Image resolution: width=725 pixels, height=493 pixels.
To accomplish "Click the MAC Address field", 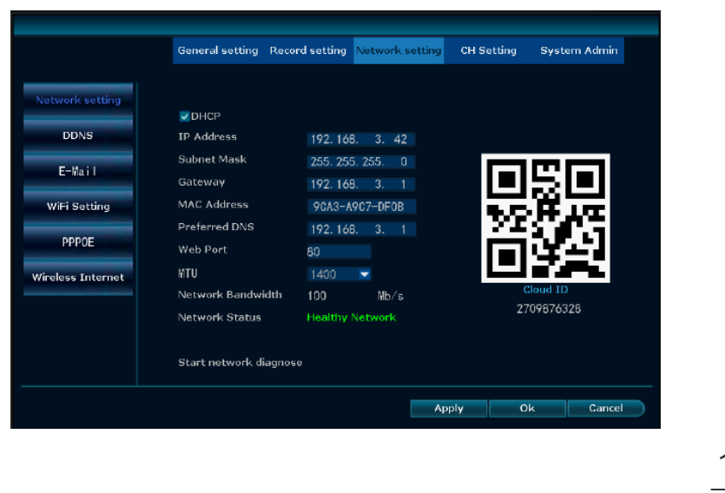I will (361, 207).
